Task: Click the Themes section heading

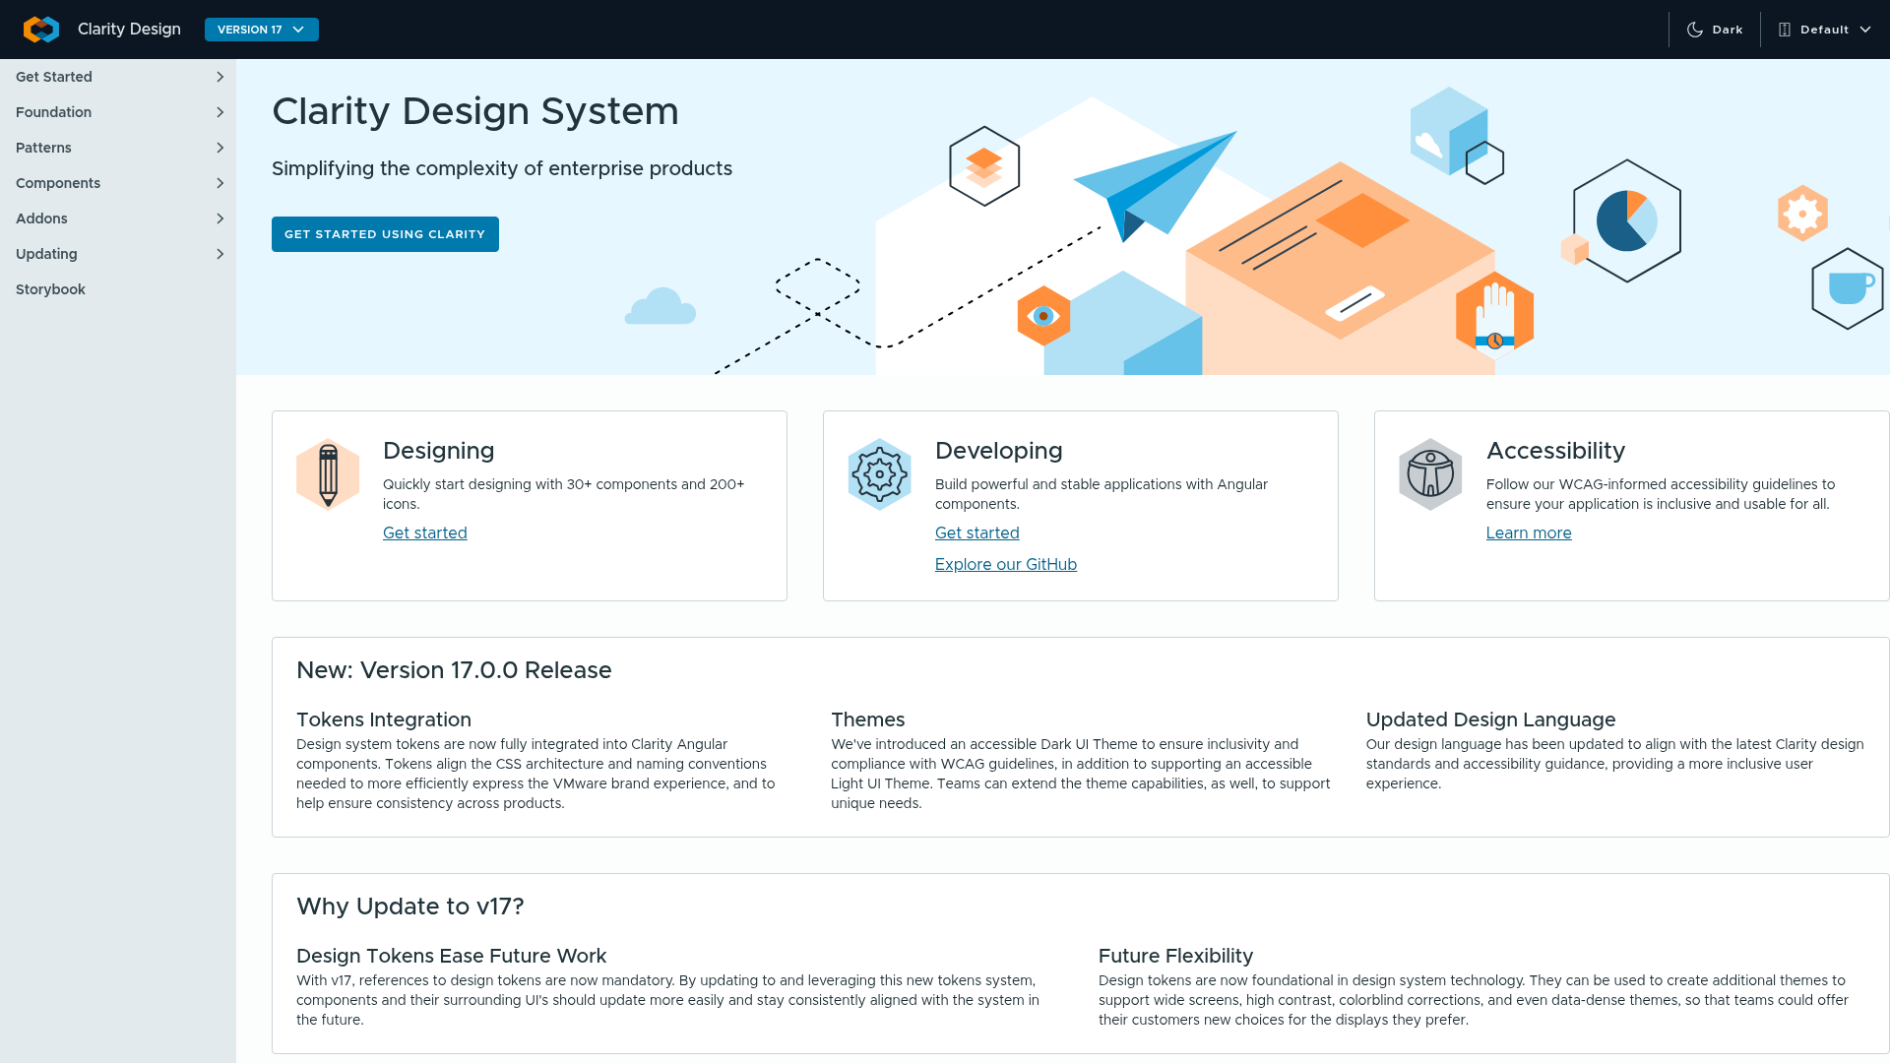Action: tap(867, 719)
